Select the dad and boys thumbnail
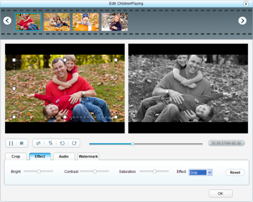 [28, 22]
